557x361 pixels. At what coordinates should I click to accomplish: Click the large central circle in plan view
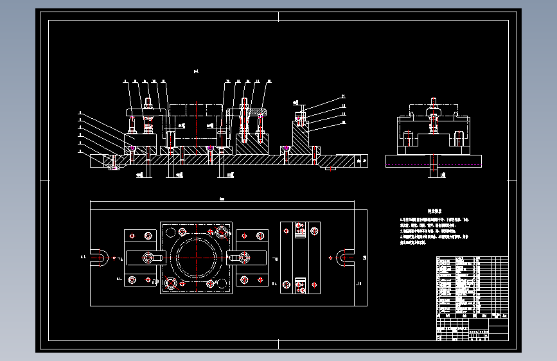pos(196,258)
